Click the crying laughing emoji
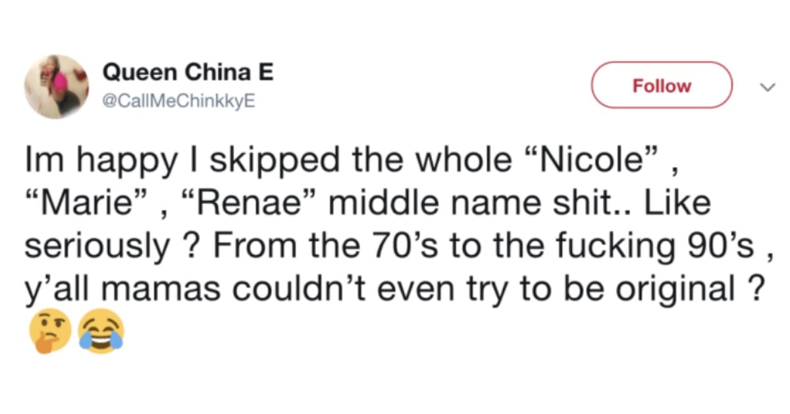The width and height of the screenshot is (790, 414). coord(100,331)
